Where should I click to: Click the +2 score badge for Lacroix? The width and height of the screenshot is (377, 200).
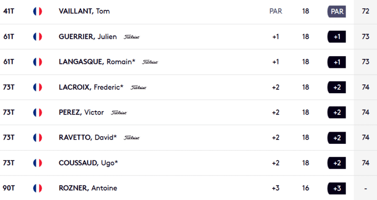[337, 87]
